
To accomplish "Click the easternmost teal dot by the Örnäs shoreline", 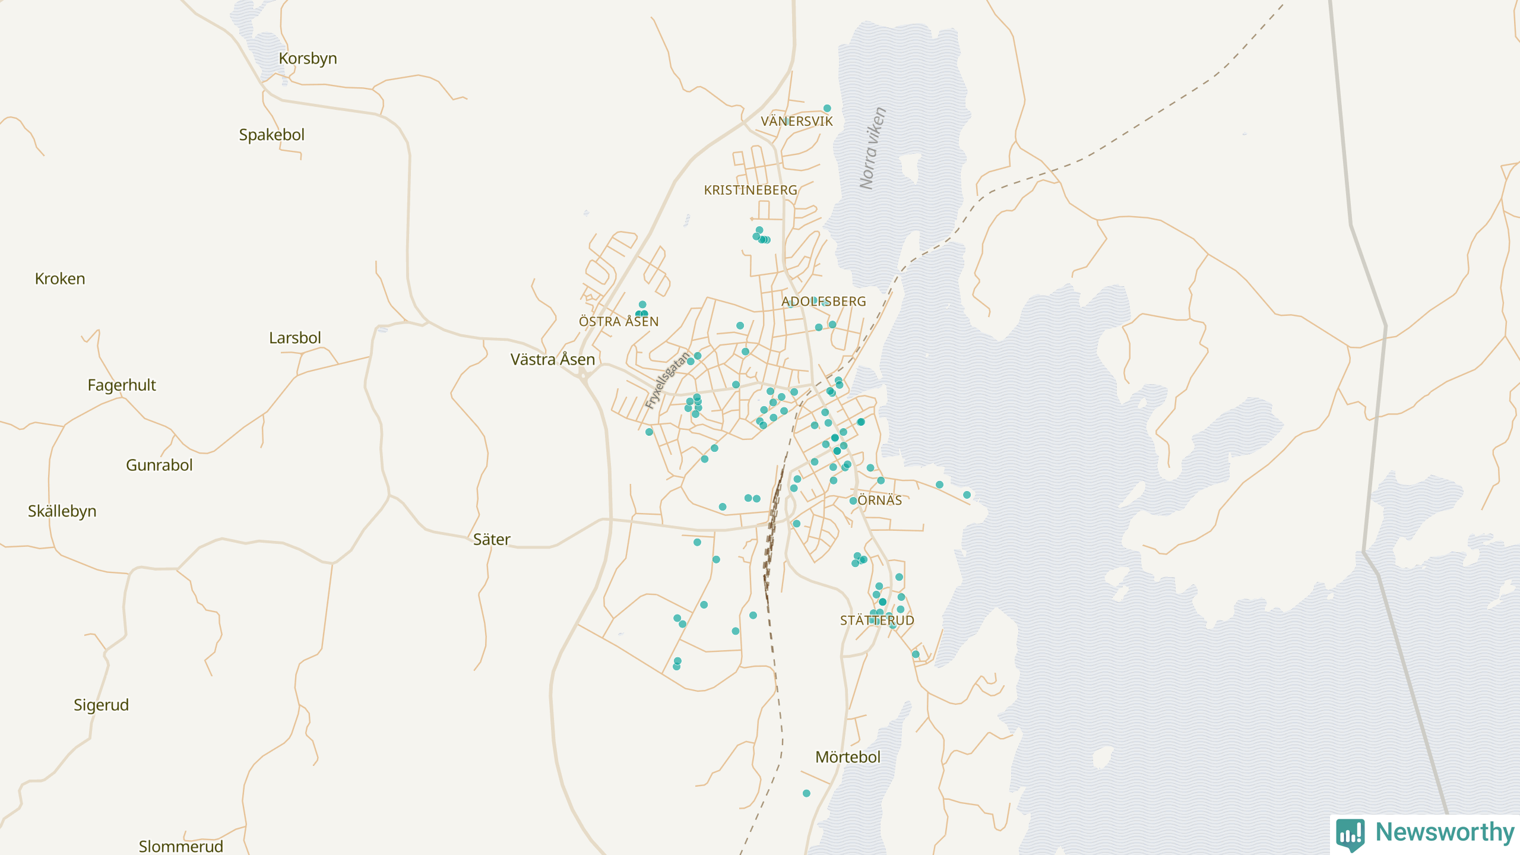I will click(x=967, y=495).
